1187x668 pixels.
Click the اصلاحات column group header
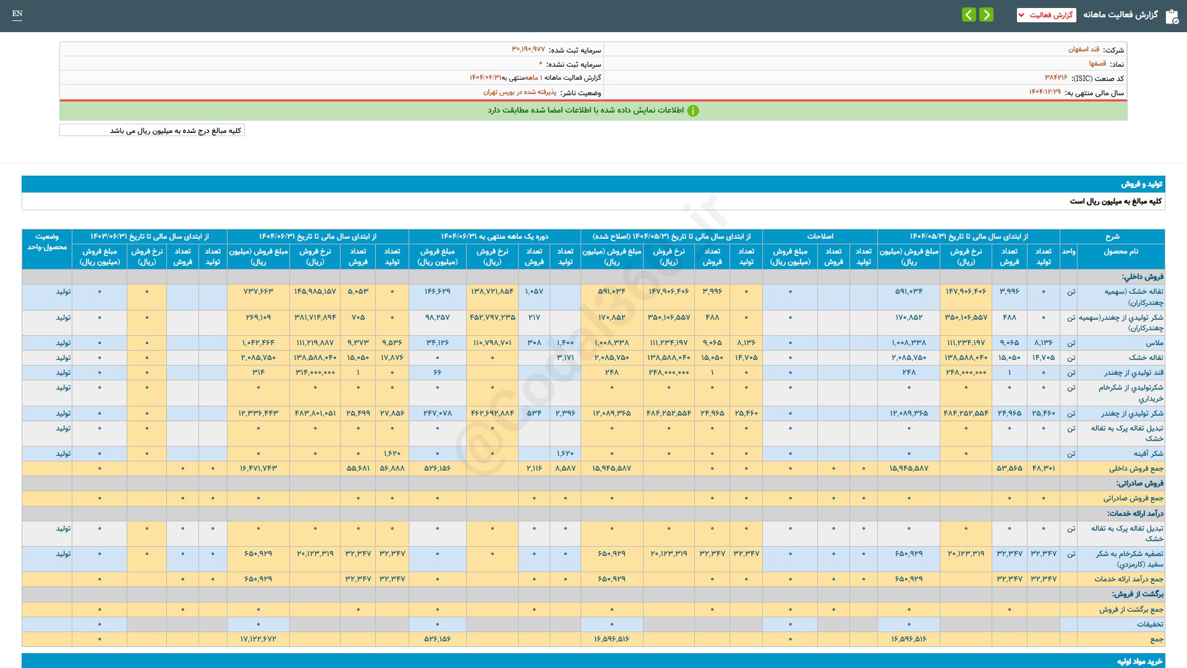coord(820,236)
